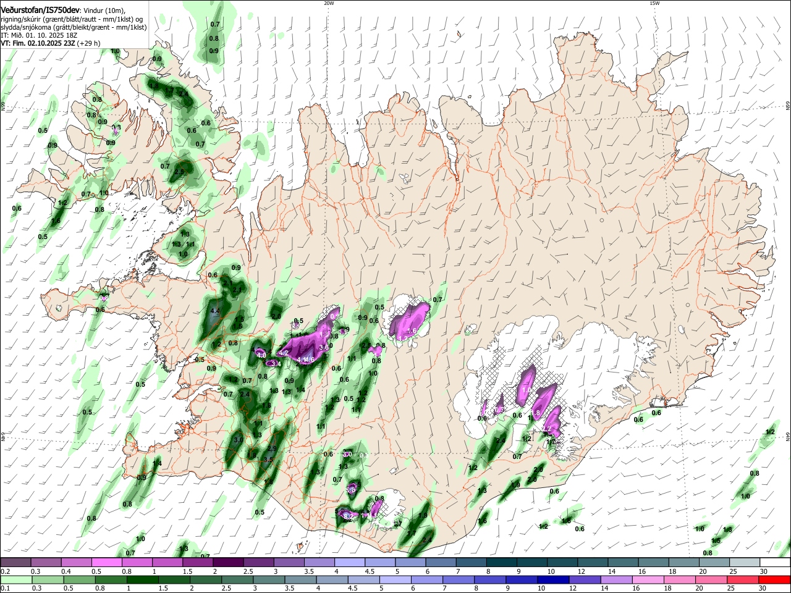791x593 pixels.
Task: Click the darkest purple snow swatch starting at 2
Action: coord(228,562)
